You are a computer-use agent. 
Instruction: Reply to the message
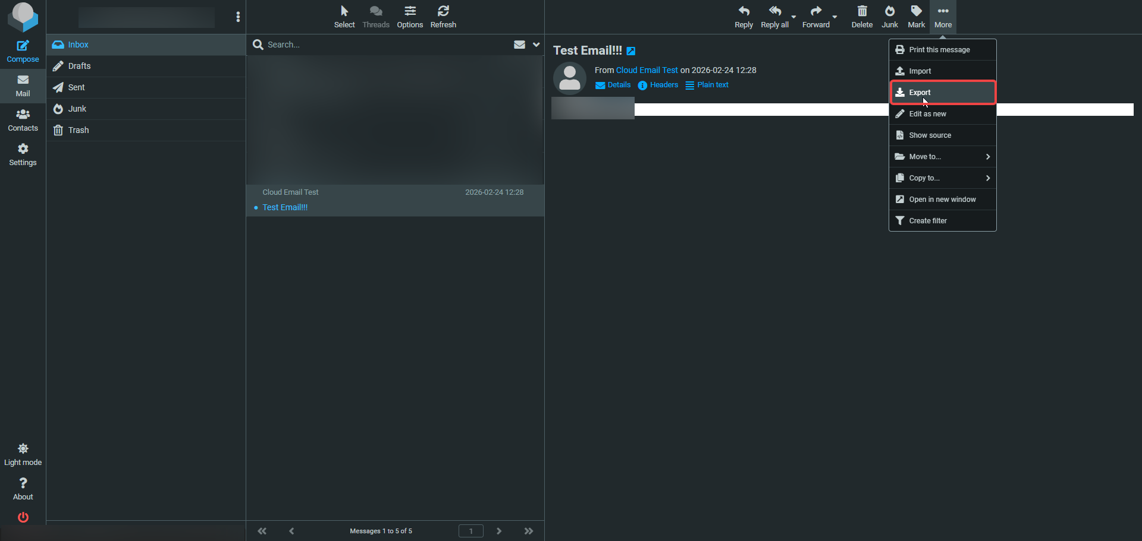tap(743, 17)
